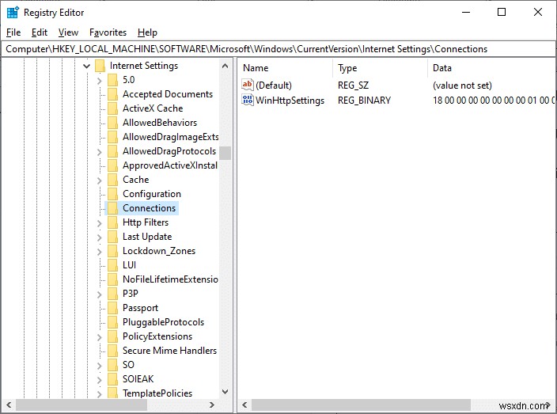This screenshot has height=414, width=557.
Task: Select the (Default) value name
Action: pyautogui.click(x=274, y=85)
